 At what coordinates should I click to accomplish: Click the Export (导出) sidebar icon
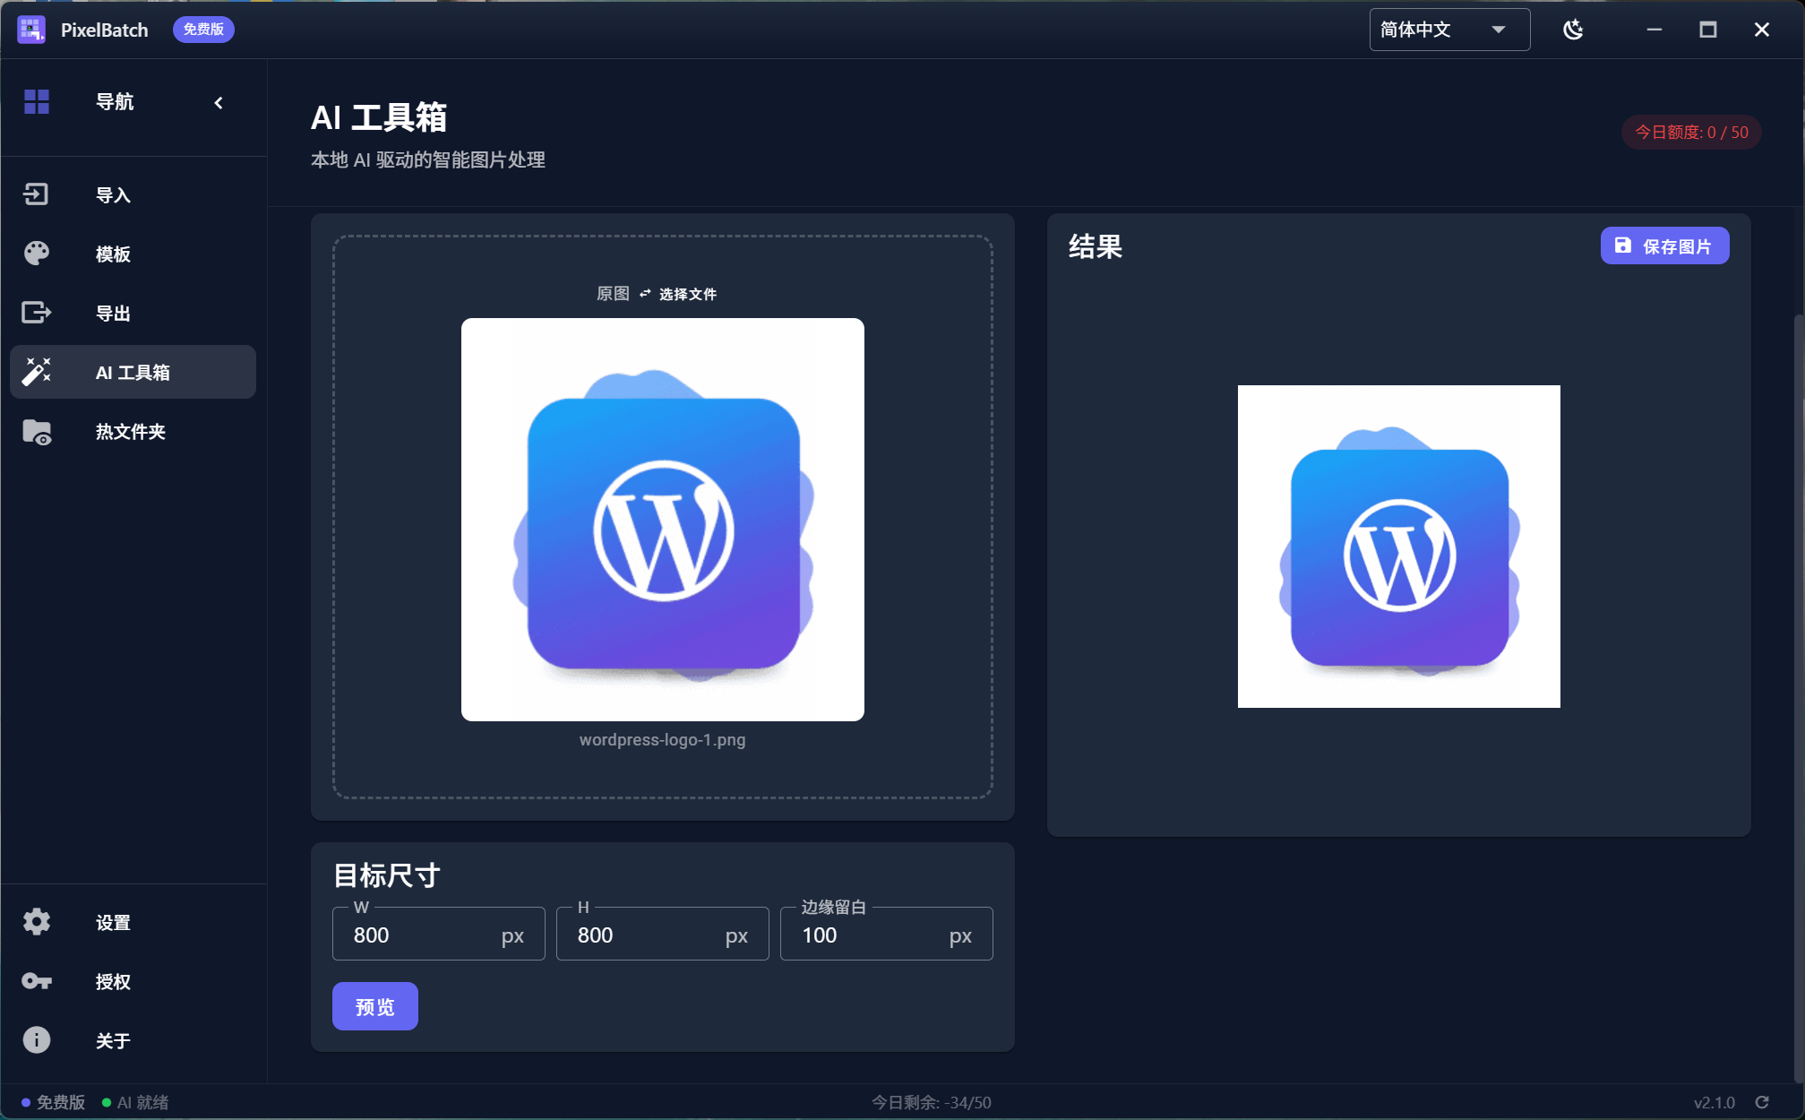(x=37, y=313)
